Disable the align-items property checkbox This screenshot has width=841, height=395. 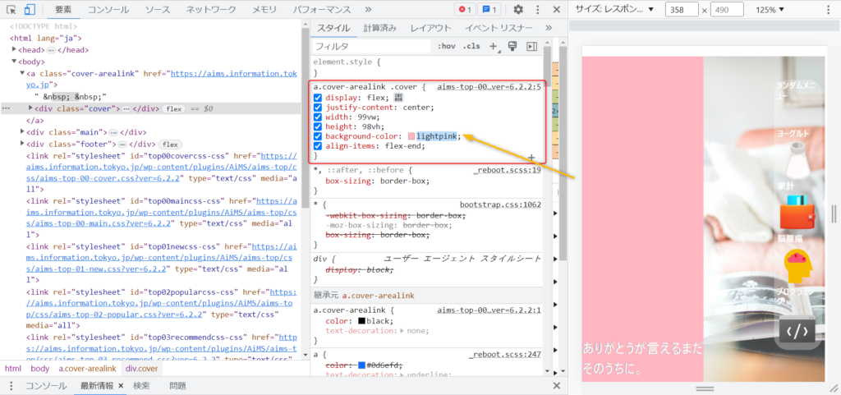[318, 146]
